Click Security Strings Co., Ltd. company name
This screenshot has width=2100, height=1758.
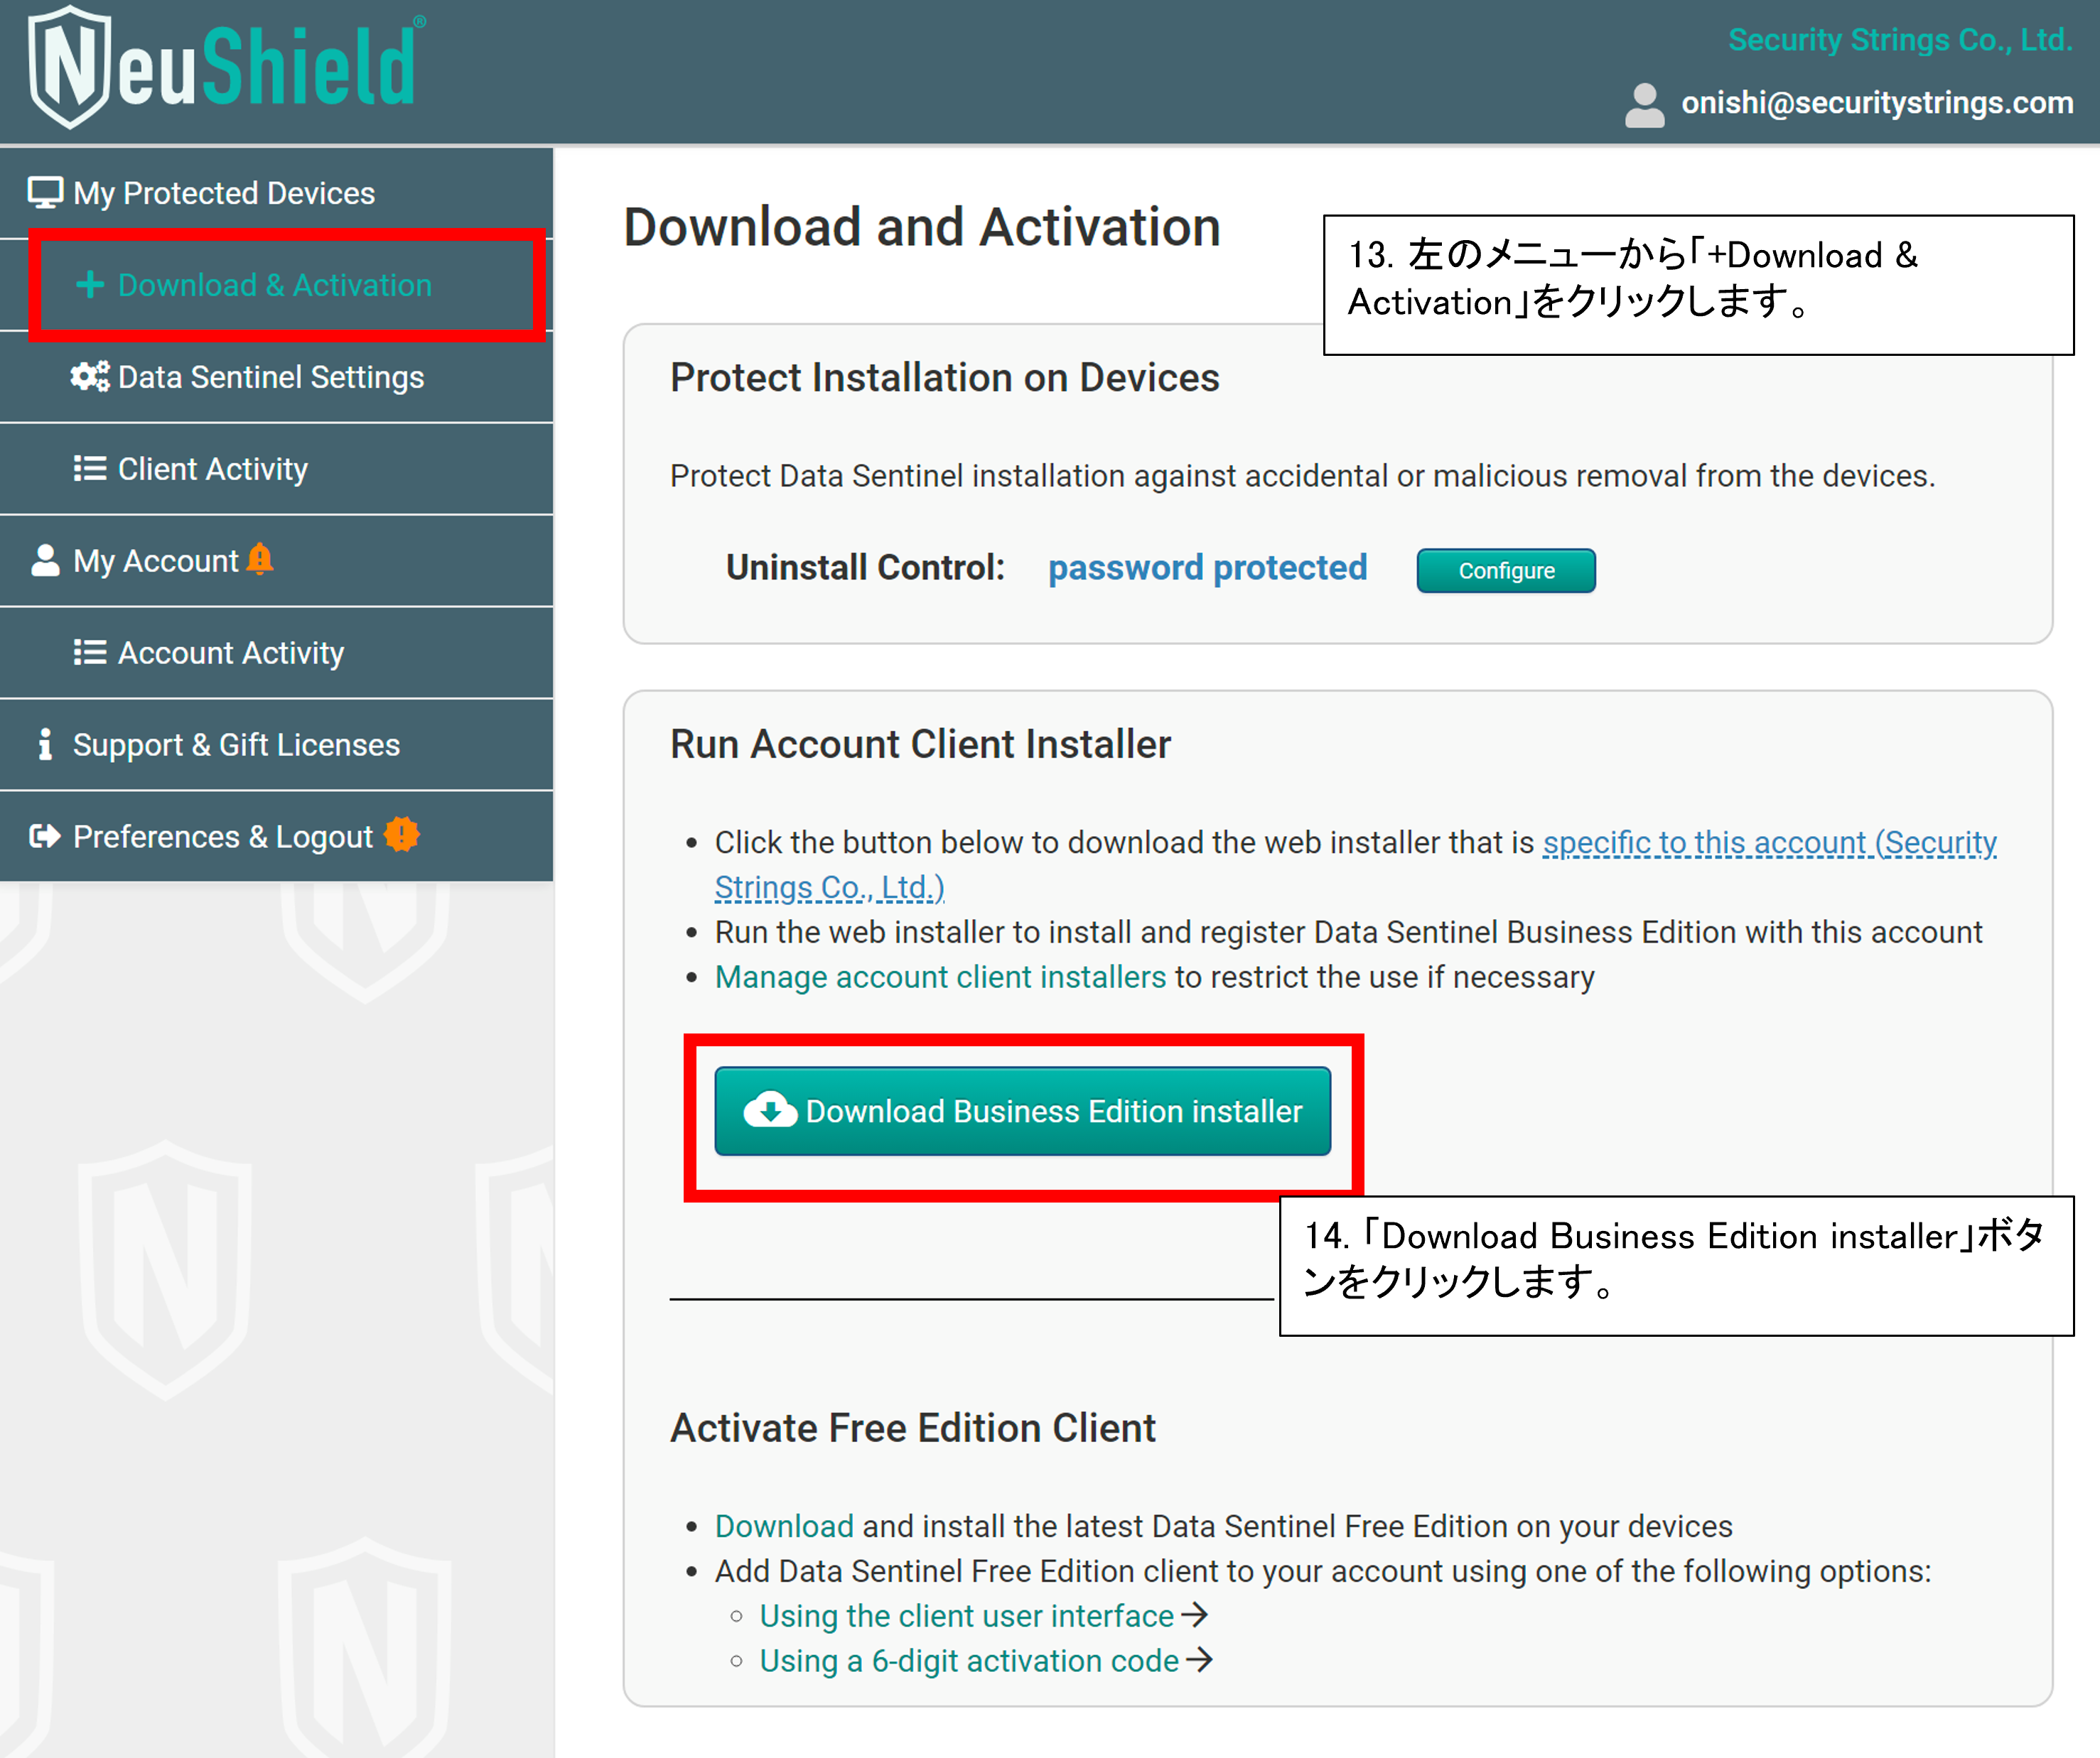click(x=1900, y=40)
